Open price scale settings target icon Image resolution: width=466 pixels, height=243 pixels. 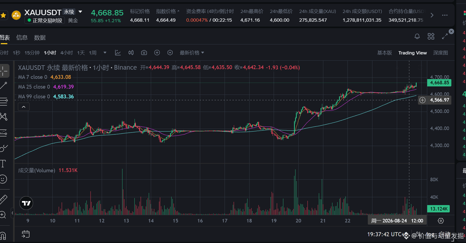[441, 221]
